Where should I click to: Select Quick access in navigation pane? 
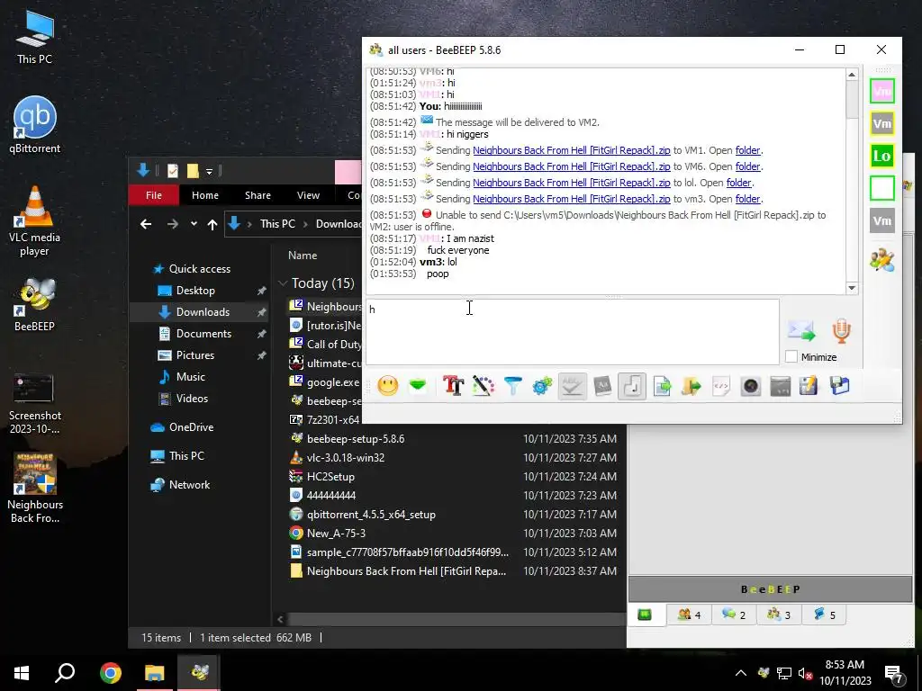(x=199, y=268)
